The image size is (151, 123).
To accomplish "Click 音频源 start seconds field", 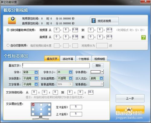I will 75,37.
